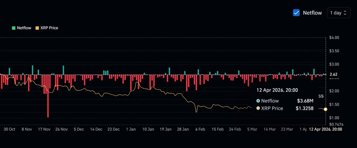357x148 pixels.
Task: Click the $1.00 axis label
Action: click(334, 118)
